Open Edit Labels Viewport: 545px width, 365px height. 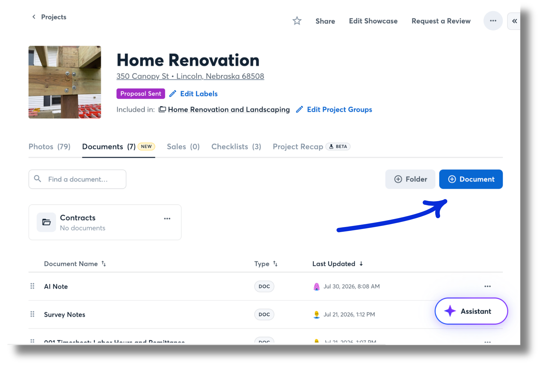pyautogui.click(x=199, y=94)
